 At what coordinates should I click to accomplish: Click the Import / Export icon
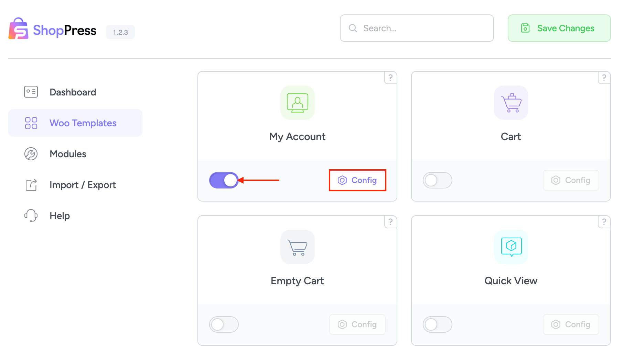tap(31, 185)
